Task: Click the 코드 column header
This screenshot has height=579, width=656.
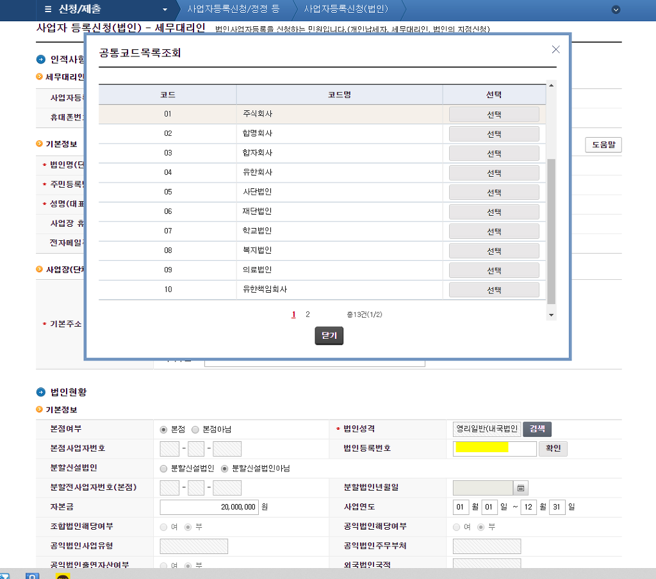Action: coord(168,95)
